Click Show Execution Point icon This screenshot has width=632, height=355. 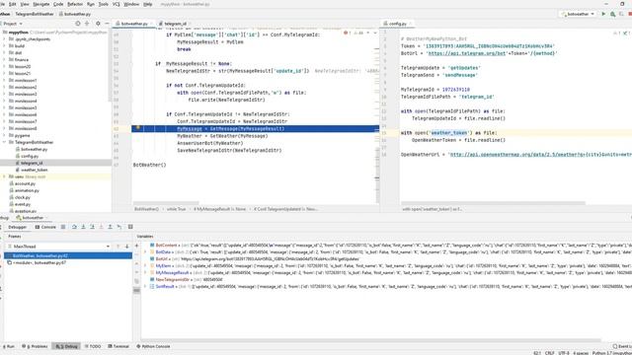pyautogui.click(x=63, y=227)
